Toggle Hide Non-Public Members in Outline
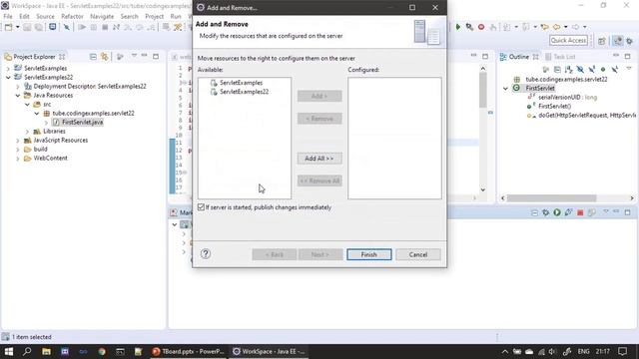 pyautogui.click(x=603, y=69)
